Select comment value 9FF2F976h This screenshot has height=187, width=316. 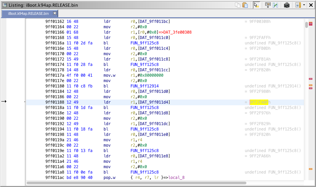pyautogui.click(x=260, y=113)
